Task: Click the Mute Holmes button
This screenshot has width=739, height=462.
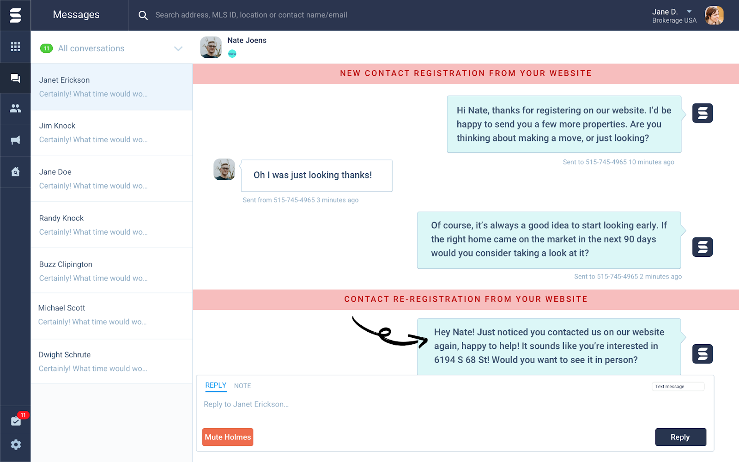Action: pyautogui.click(x=228, y=437)
